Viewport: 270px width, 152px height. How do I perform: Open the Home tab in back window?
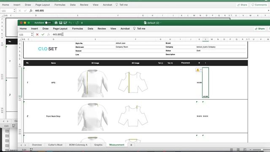5,5
